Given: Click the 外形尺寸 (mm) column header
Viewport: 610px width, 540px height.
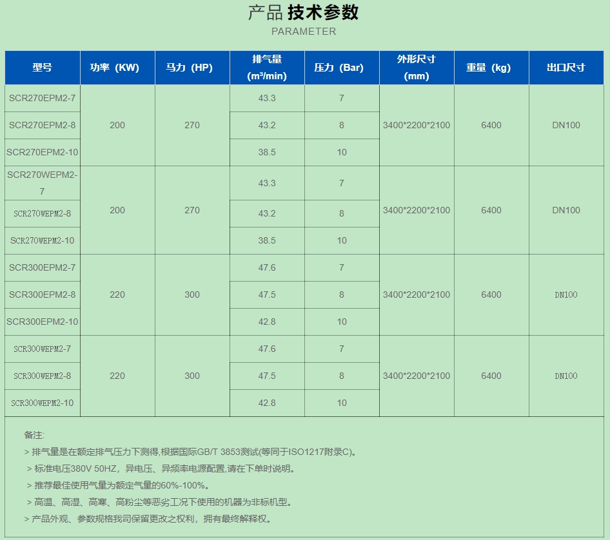Looking at the screenshot, I should click(417, 67).
